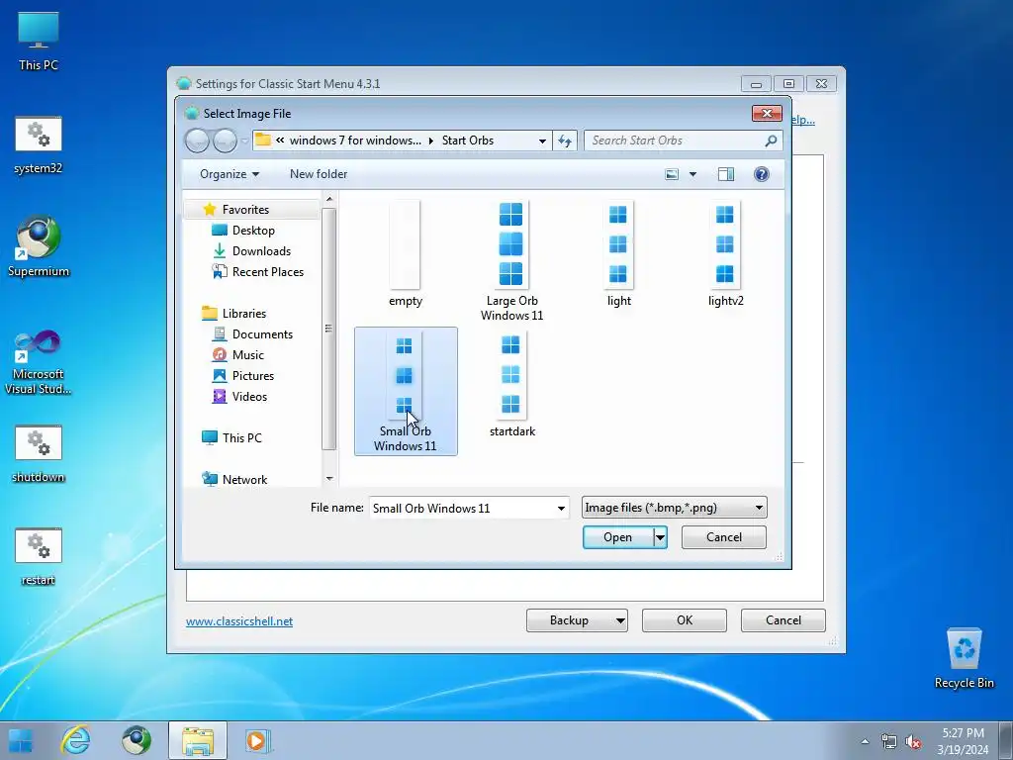Cancel the Select Image File dialog

[x=723, y=537]
